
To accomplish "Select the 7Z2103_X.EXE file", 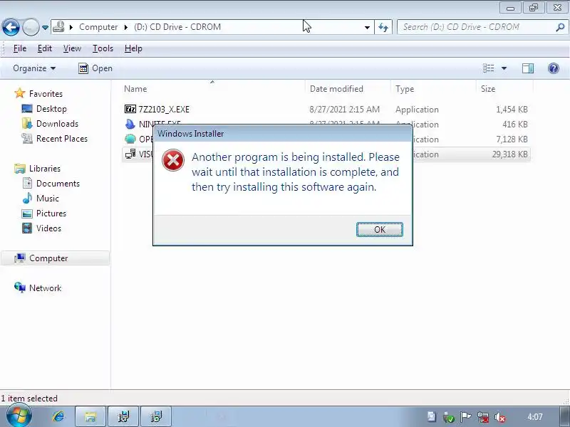I will [x=164, y=110].
